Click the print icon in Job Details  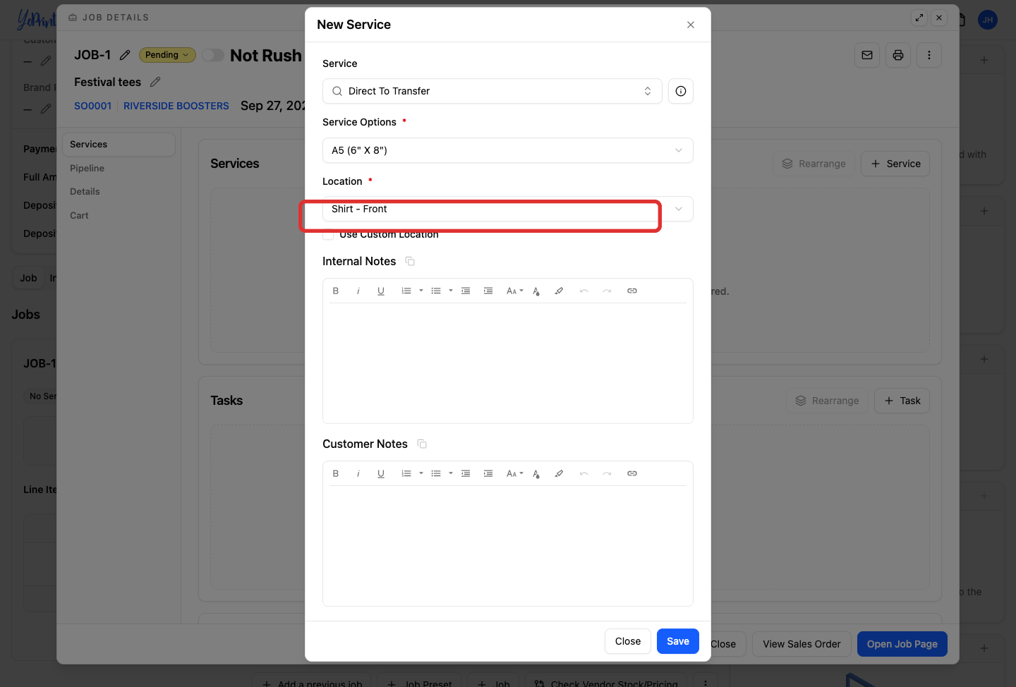[898, 55]
